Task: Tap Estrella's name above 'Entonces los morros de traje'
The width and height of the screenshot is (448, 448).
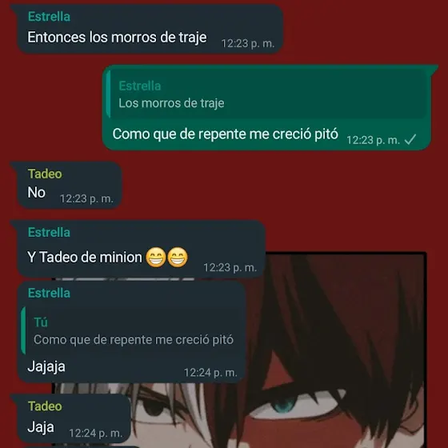Action: [49, 17]
